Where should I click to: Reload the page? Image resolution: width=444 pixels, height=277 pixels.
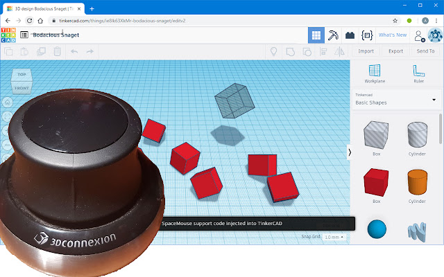pyautogui.click(x=29, y=21)
